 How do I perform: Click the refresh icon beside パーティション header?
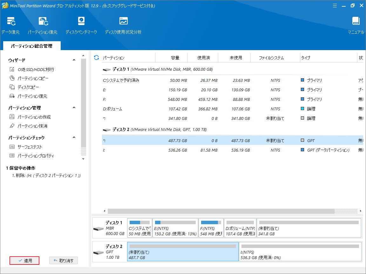coord(96,57)
